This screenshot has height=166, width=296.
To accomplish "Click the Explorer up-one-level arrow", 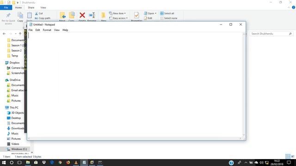I will pyautogui.click(x=20, y=34).
